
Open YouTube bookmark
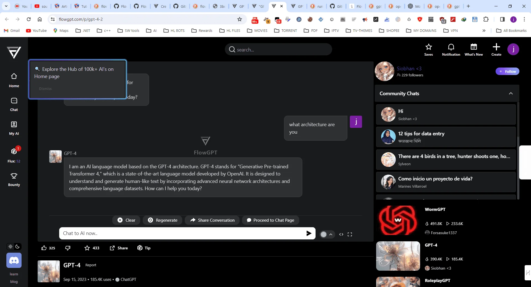tap(36, 31)
